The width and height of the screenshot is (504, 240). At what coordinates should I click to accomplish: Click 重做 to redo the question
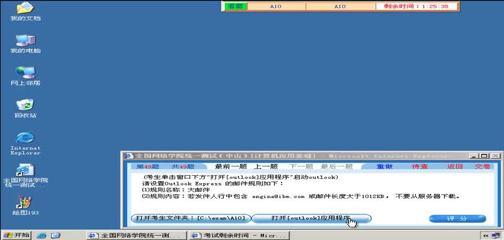385,166
